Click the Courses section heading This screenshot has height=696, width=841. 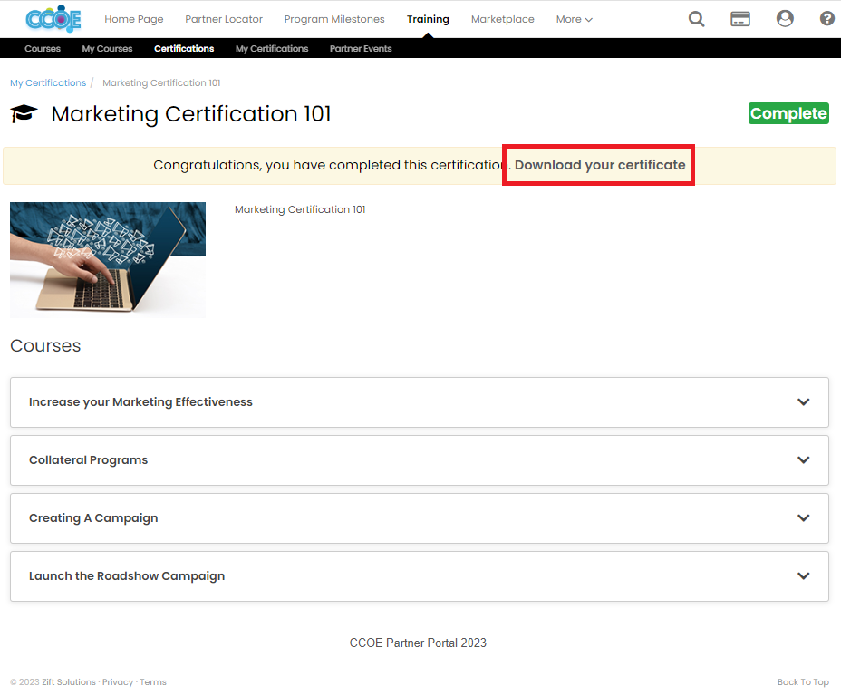pyautogui.click(x=45, y=345)
